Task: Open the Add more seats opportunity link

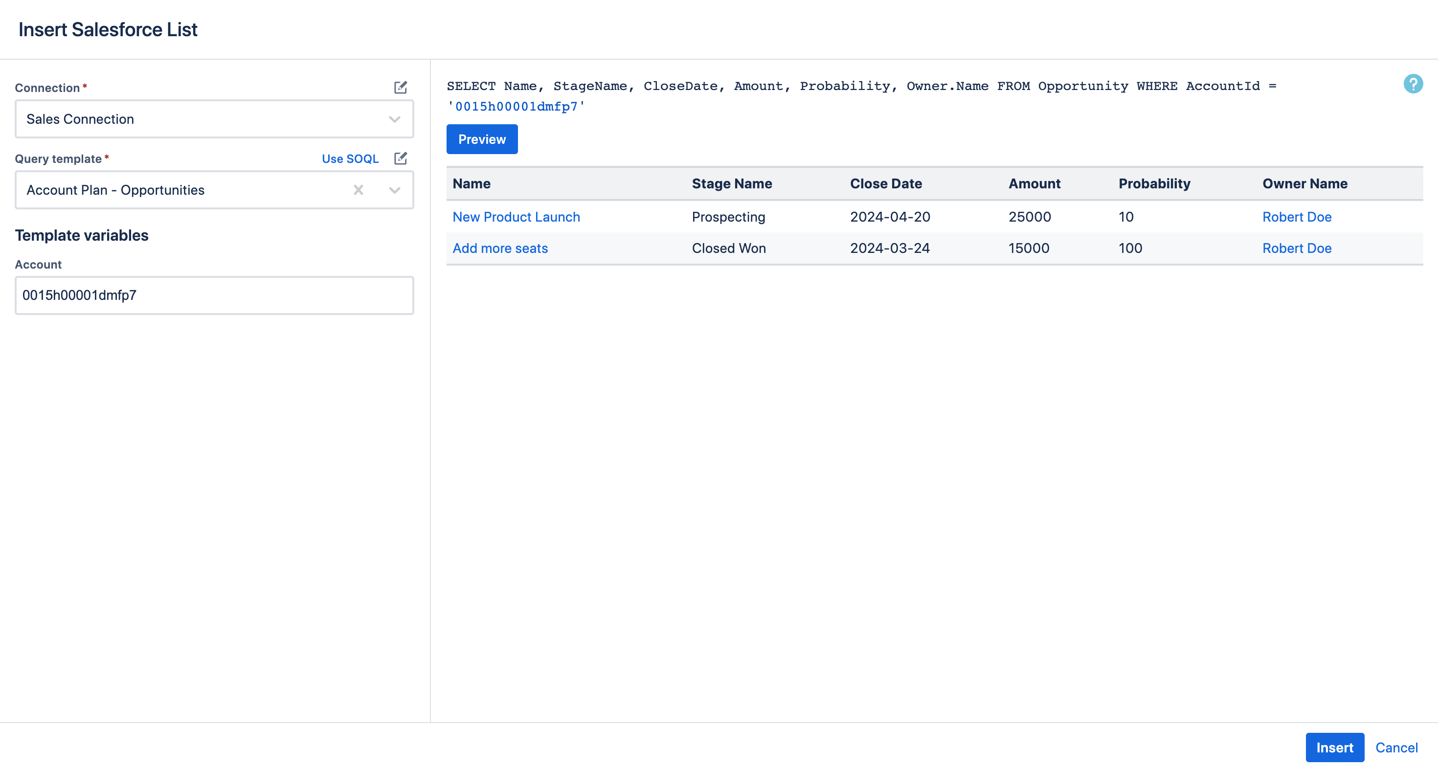Action: [499, 249]
